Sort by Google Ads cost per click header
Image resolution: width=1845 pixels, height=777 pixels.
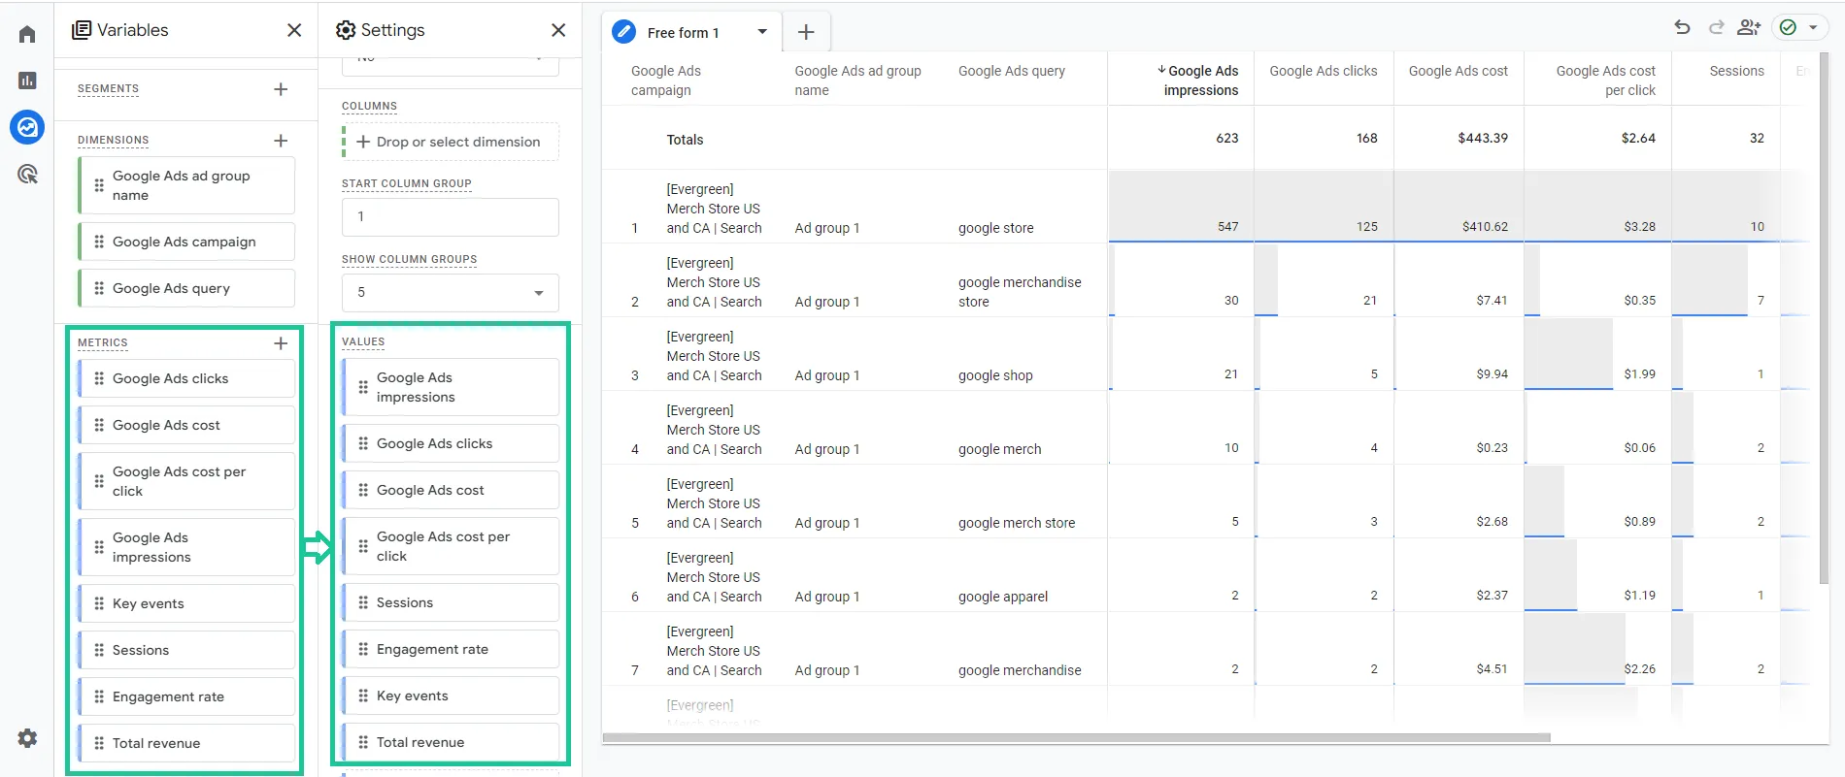pyautogui.click(x=1605, y=81)
